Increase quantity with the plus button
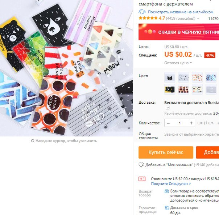219x215 pixels. (x=191, y=123)
